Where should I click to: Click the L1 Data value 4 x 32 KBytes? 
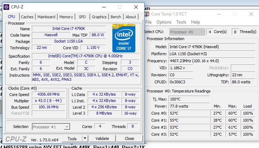pyautogui.click(x=104, y=94)
